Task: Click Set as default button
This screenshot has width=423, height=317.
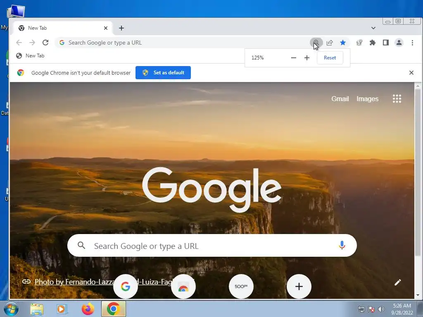Action: click(163, 73)
